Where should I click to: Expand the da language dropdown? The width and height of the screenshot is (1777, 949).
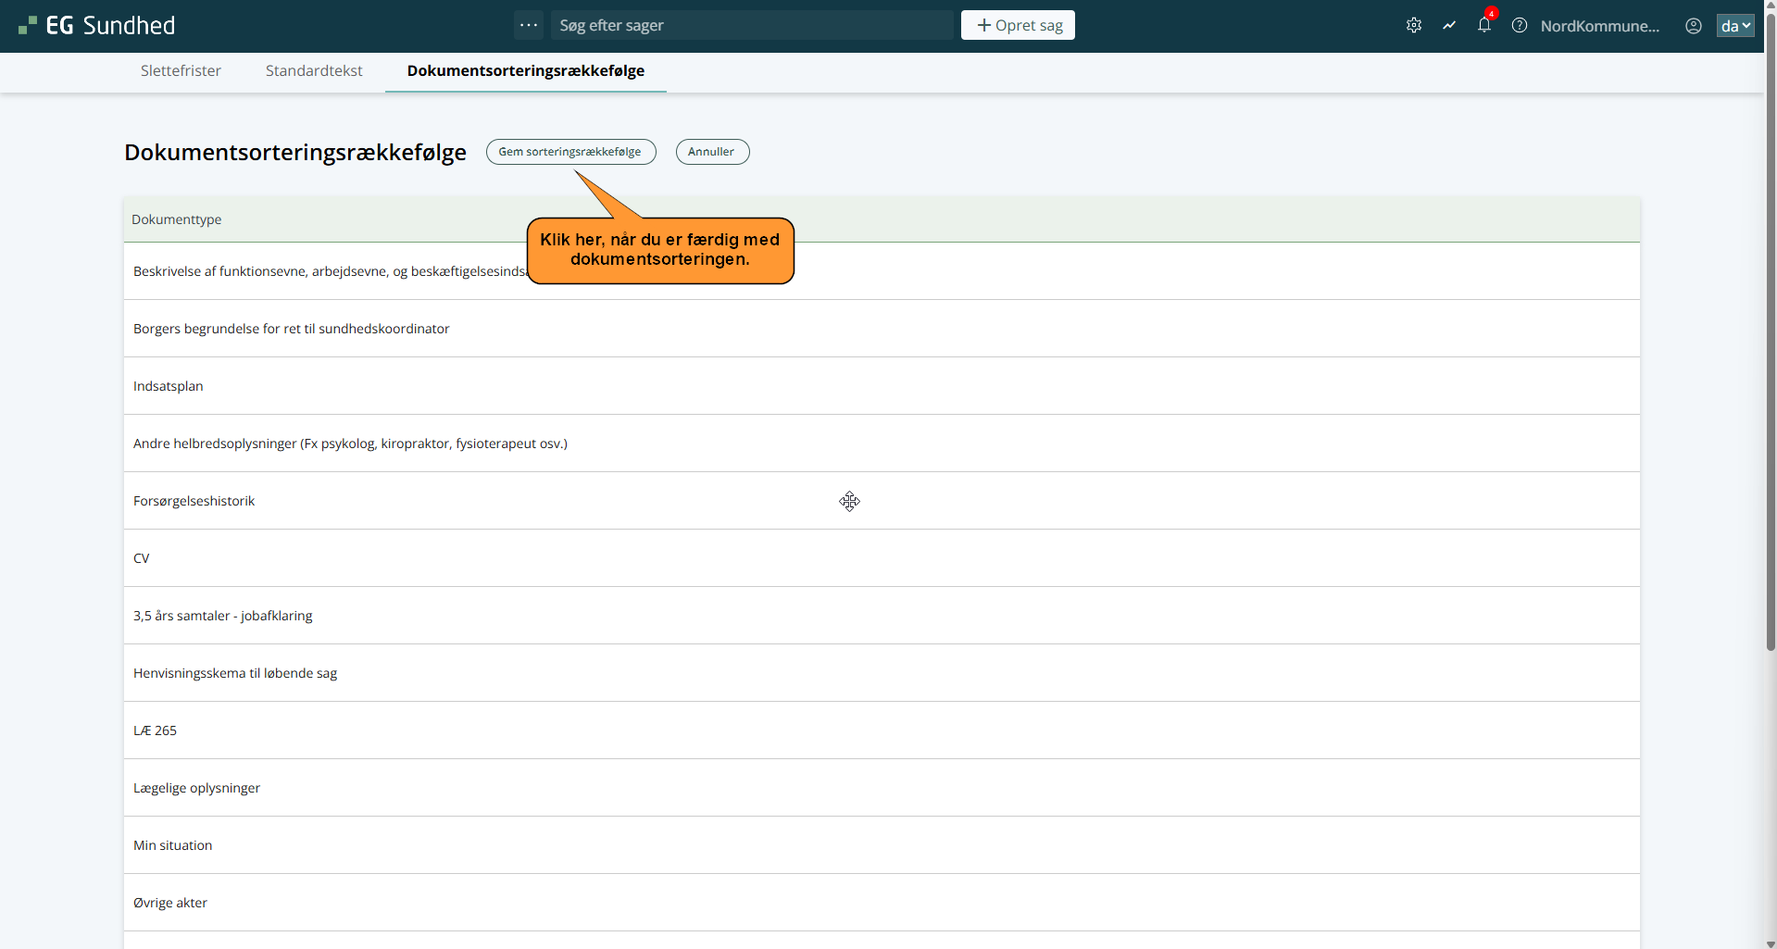click(x=1735, y=26)
